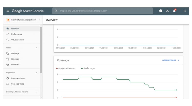Click the Performance trend icon

[x=8, y=34]
